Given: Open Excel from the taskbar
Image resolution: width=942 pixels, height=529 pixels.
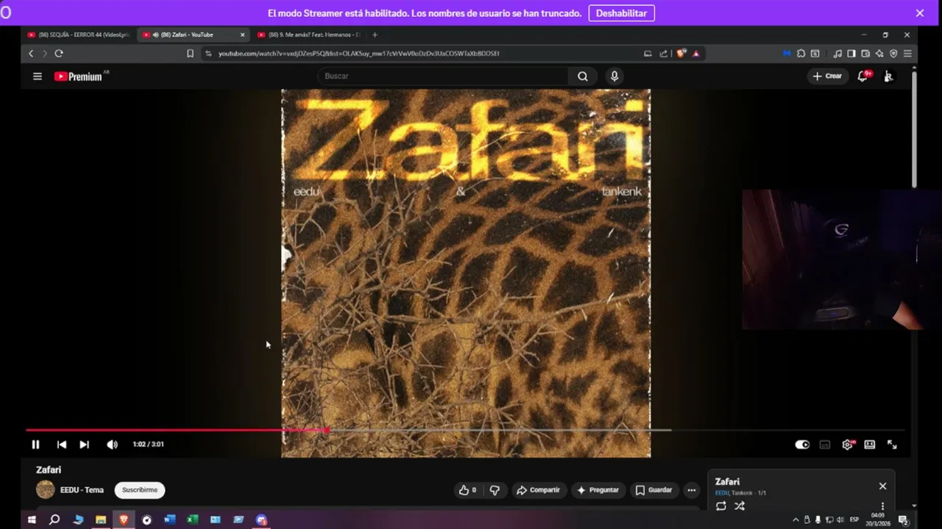Looking at the screenshot, I should [192, 519].
